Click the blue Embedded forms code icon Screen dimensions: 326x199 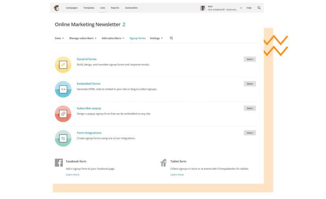pos(63,89)
